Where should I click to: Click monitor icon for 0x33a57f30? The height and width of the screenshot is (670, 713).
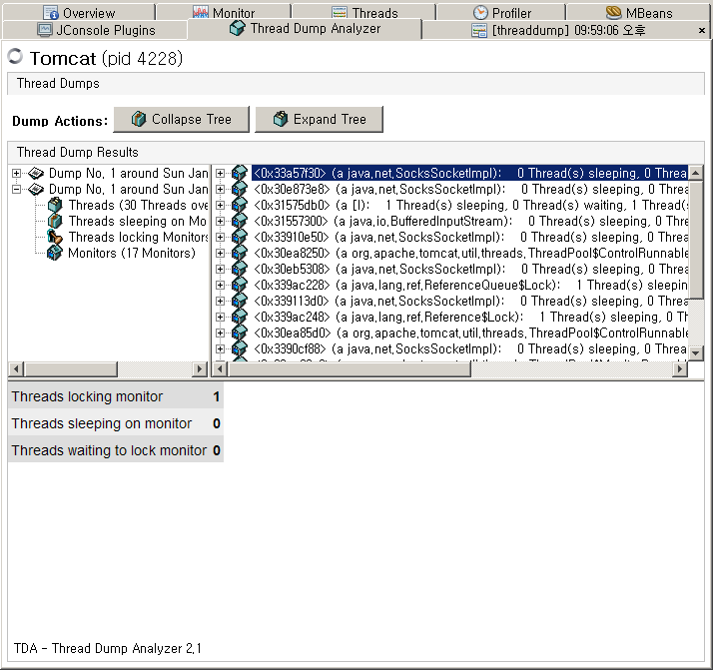pyautogui.click(x=240, y=173)
